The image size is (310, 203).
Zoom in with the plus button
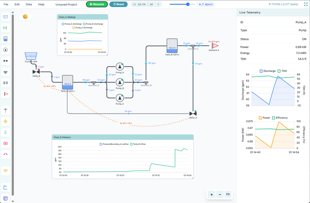click(x=212, y=194)
